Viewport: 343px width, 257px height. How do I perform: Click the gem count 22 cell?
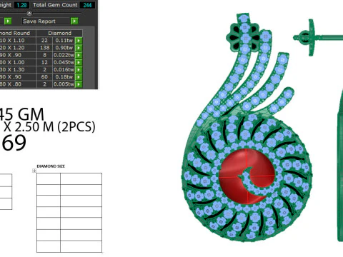44,41
